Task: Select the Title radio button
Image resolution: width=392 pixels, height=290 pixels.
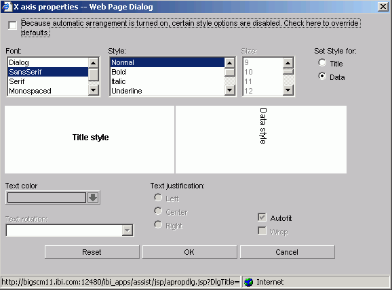Action: [322, 62]
